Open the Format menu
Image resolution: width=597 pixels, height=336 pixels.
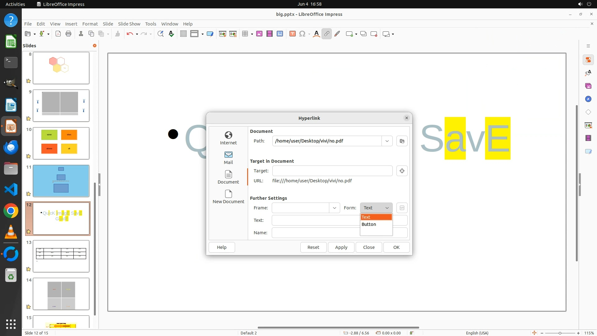(90, 24)
